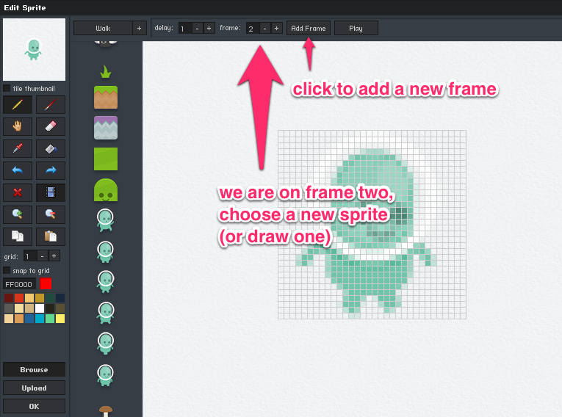Viewport: 562px width, 417px height.
Task: Click the frame number field
Action: [x=253, y=29]
